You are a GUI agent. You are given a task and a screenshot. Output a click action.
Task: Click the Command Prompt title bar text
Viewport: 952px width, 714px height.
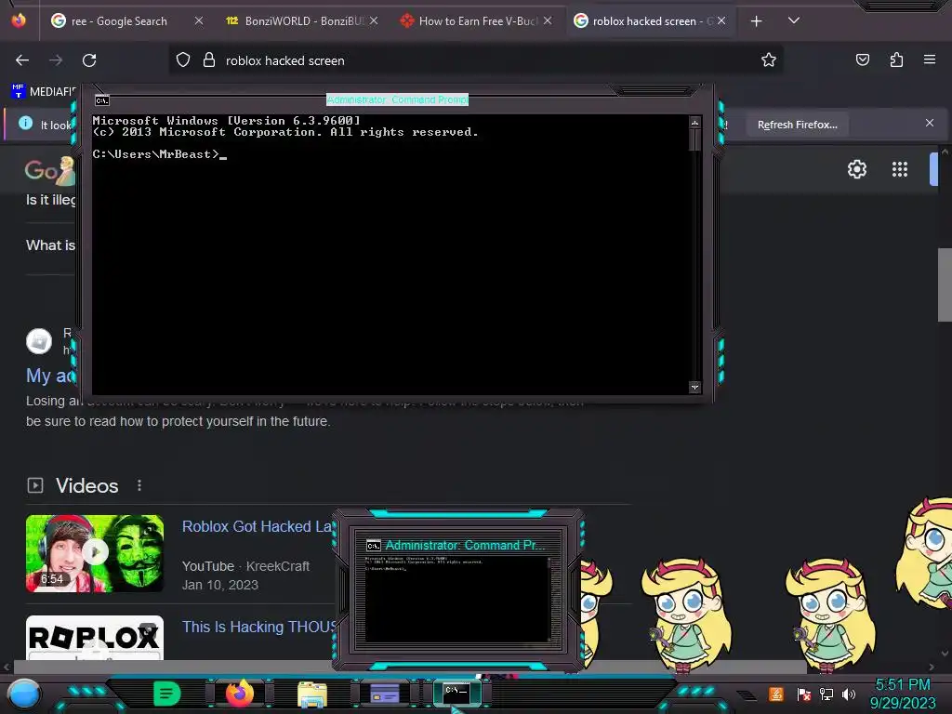(x=397, y=99)
